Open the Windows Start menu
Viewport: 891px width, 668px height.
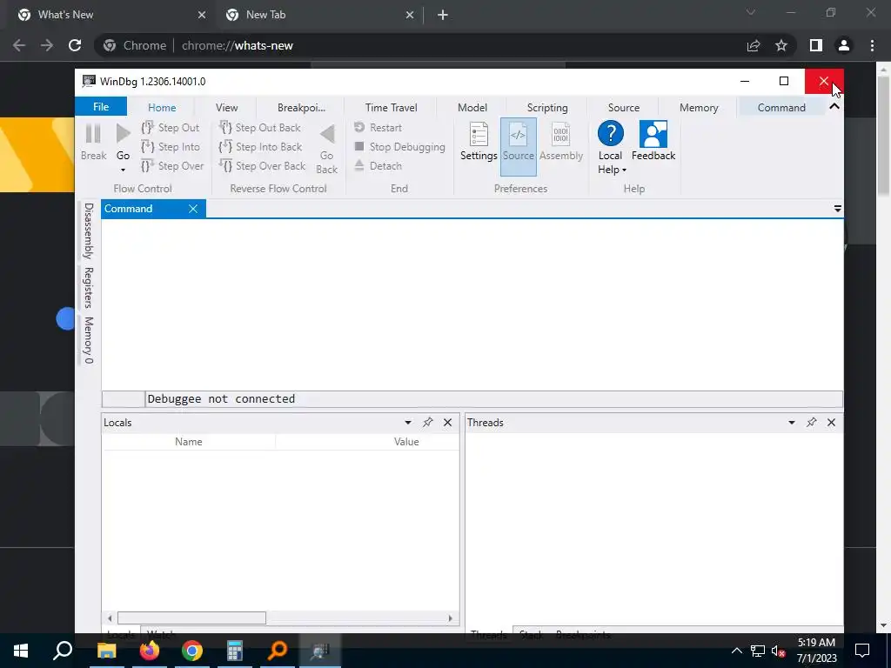tap(21, 651)
